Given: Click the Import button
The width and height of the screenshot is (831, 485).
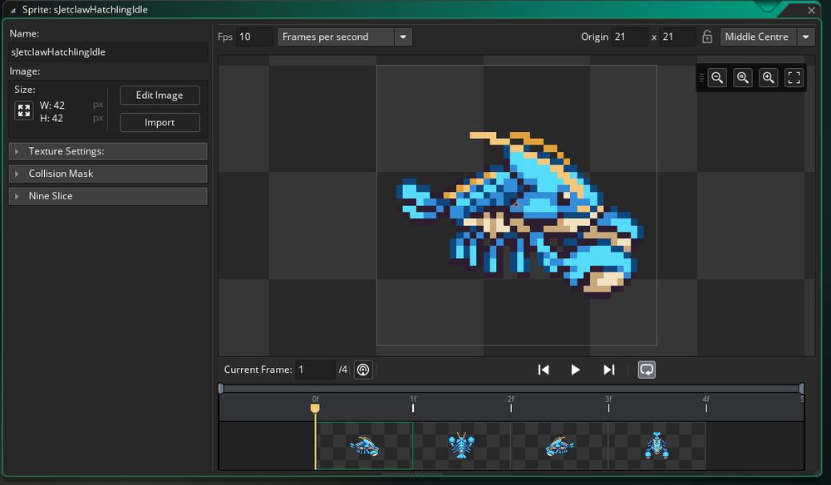Looking at the screenshot, I should coord(160,122).
